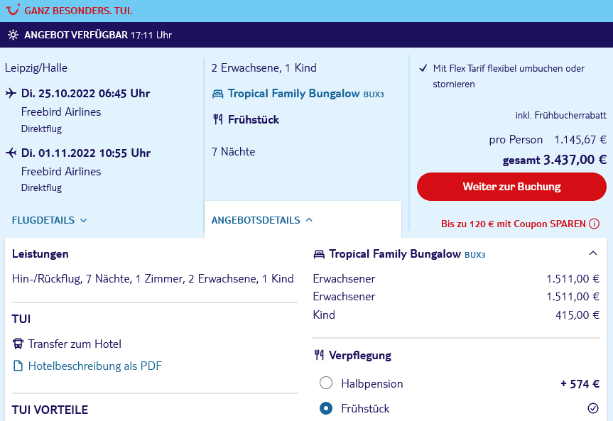Click the sun icon beside Angebot verfügbar

point(13,35)
